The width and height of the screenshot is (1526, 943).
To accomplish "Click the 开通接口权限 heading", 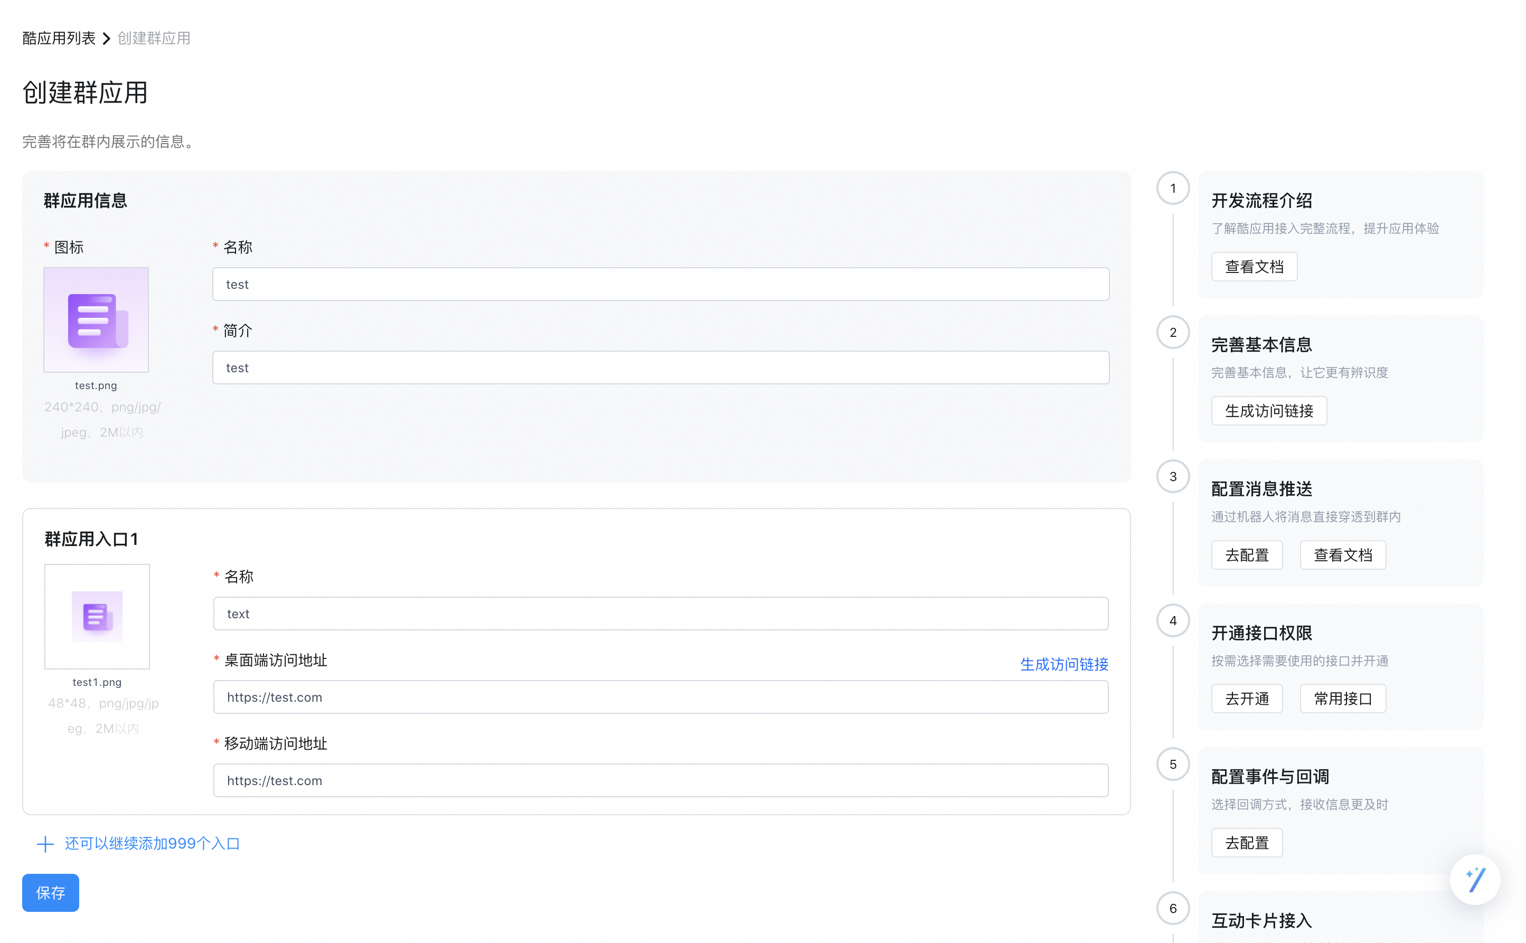I will (x=1261, y=633).
